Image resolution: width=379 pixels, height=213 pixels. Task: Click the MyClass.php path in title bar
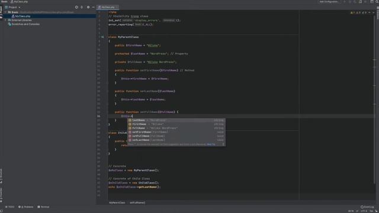tap(19, 2)
